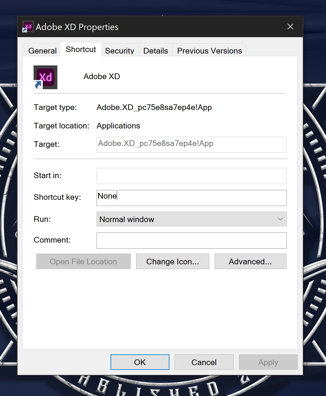The width and height of the screenshot is (326, 396).
Task: Focus the Start in input box
Action: 192,176
